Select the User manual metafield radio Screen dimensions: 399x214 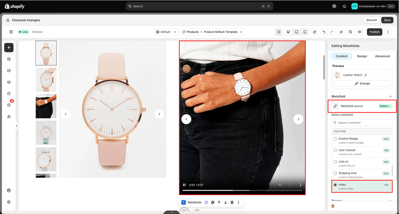tap(335, 150)
